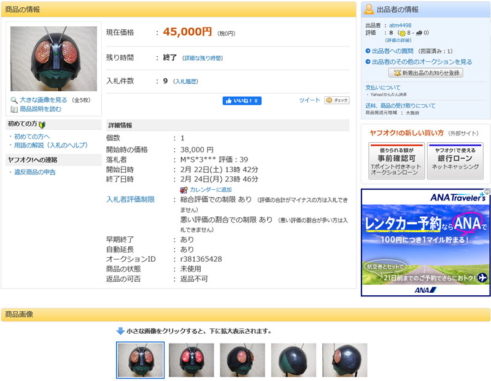Click the ad info icon on ANA banner
The width and height of the screenshot is (491, 381).
point(487,192)
